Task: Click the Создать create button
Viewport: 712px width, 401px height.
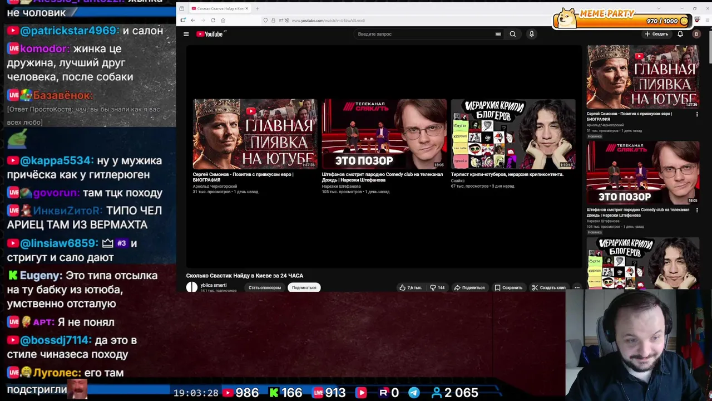Action: 656,34
